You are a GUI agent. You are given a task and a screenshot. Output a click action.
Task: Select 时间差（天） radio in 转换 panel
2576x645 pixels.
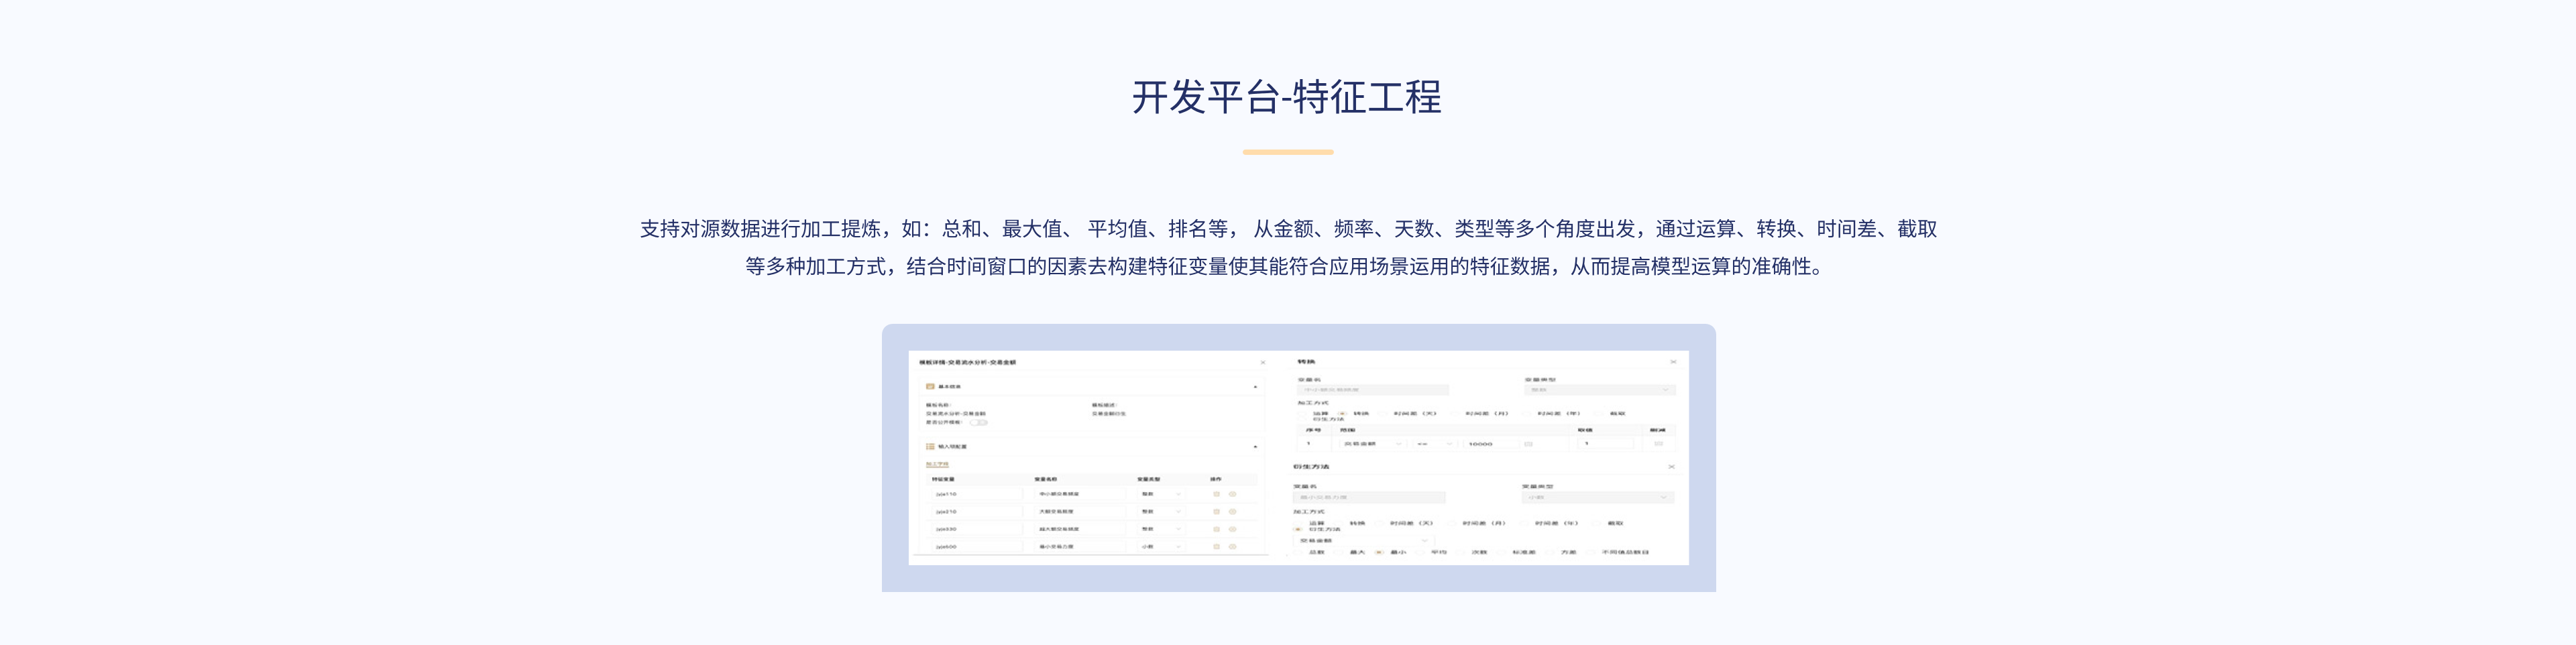click(1382, 413)
